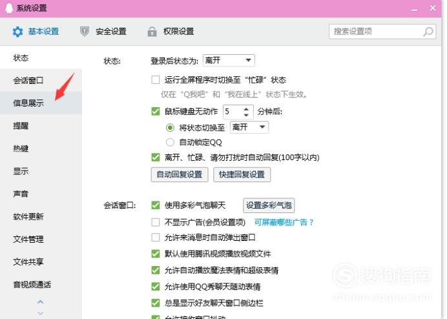Viewport: 447px width, 319px height.
Task: Click the 快捷回复设置 button
Action: (x=242, y=174)
